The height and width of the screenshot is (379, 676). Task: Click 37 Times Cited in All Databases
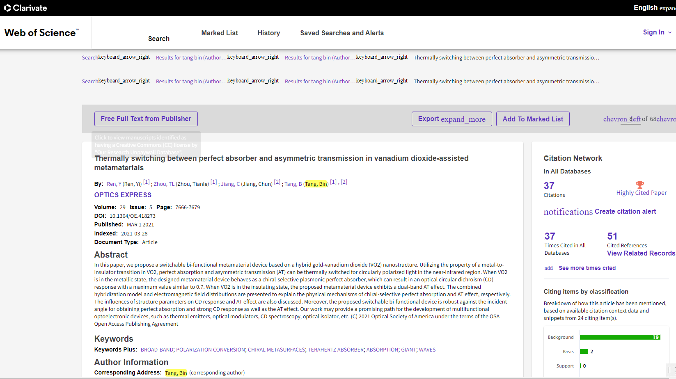click(x=550, y=236)
